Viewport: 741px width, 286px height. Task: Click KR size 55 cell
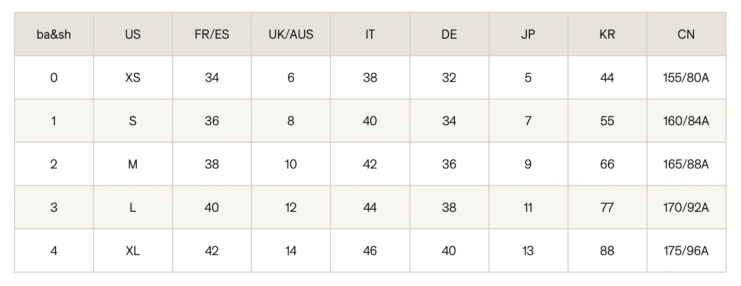tap(607, 121)
